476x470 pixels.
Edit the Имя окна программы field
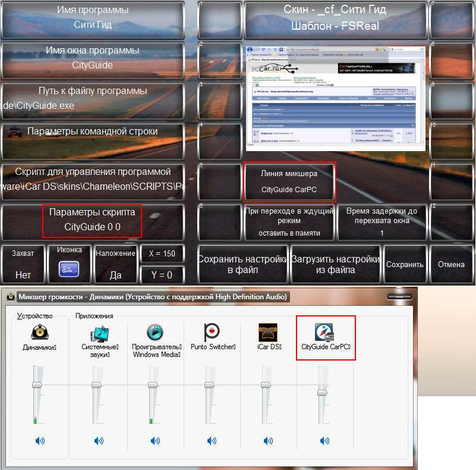93,61
